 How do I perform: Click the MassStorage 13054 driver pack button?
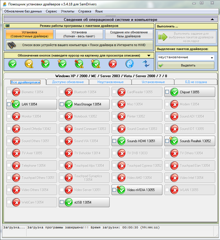coord(84,104)
